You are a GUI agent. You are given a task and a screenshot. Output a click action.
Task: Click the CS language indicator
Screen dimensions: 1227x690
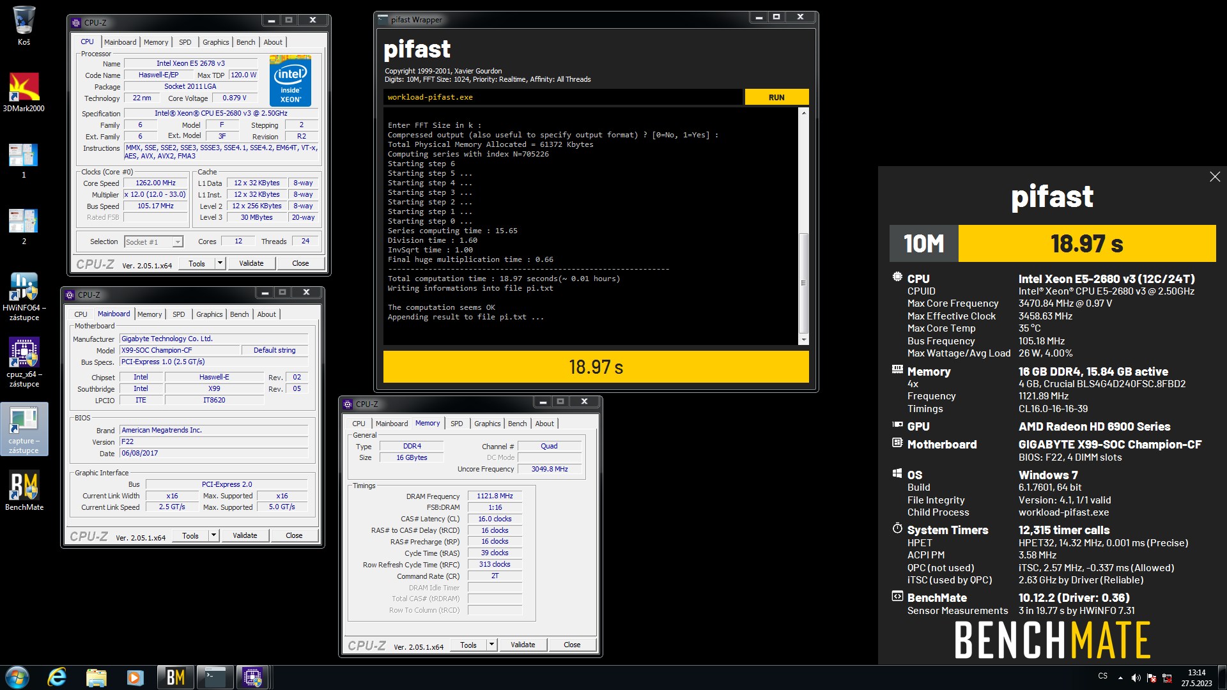tap(1103, 675)
